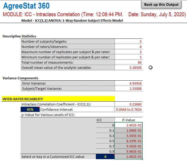This screenshot has width=187, height=161.
Task: Click the Descriptive Statistics heading
Action: coord(19,36)
